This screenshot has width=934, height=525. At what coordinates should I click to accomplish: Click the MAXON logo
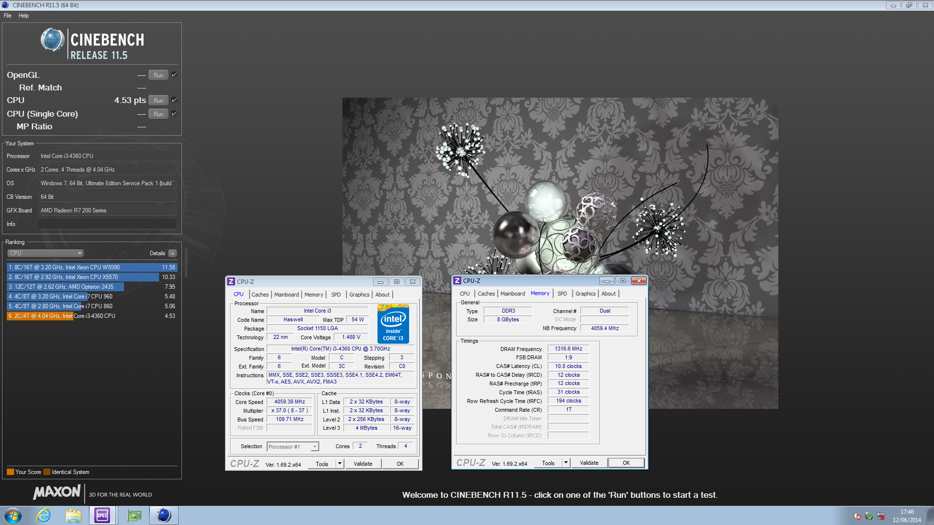point(57,492)
